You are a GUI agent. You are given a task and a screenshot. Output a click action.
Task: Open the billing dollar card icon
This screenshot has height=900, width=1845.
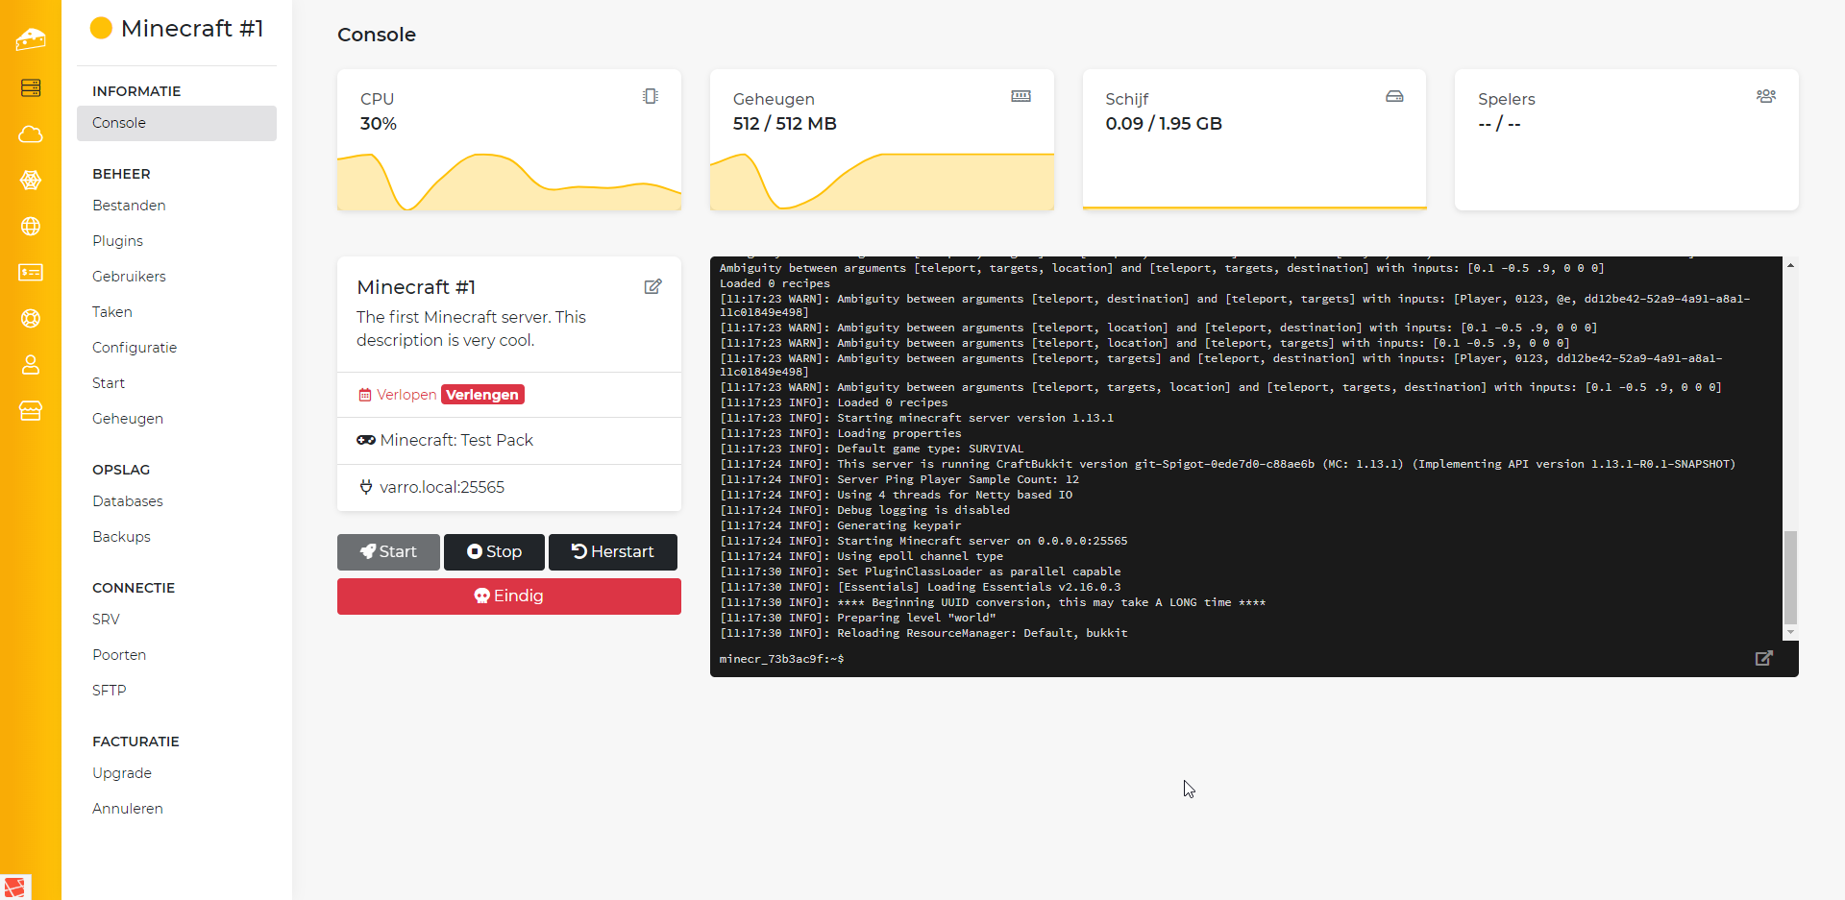pos(31,273)
